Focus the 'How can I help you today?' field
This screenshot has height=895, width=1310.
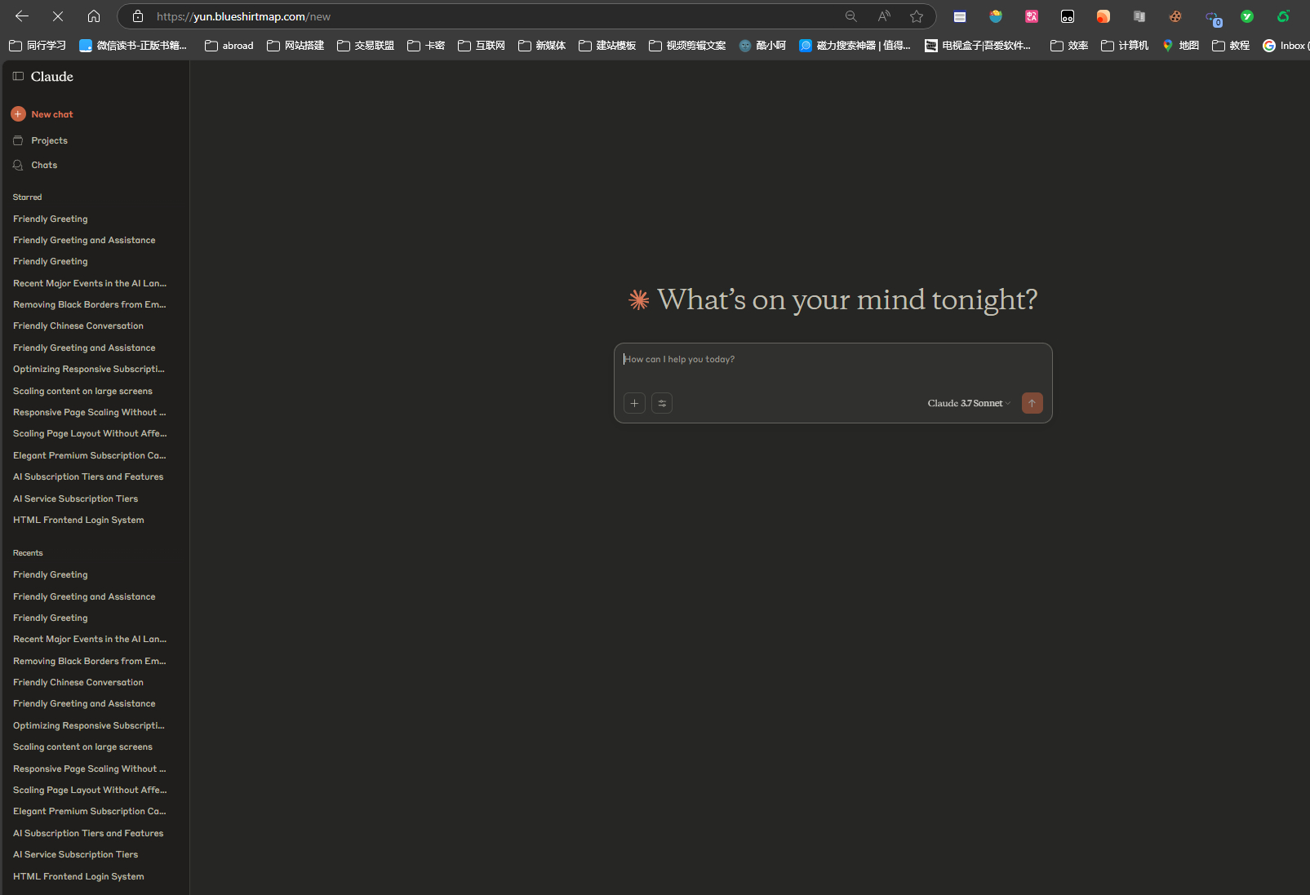833,367
